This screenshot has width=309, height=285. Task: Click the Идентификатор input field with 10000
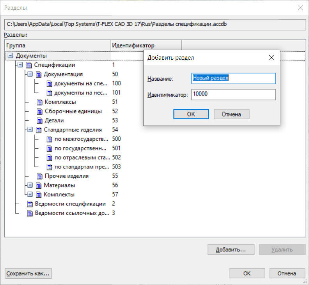pos(234,94)
